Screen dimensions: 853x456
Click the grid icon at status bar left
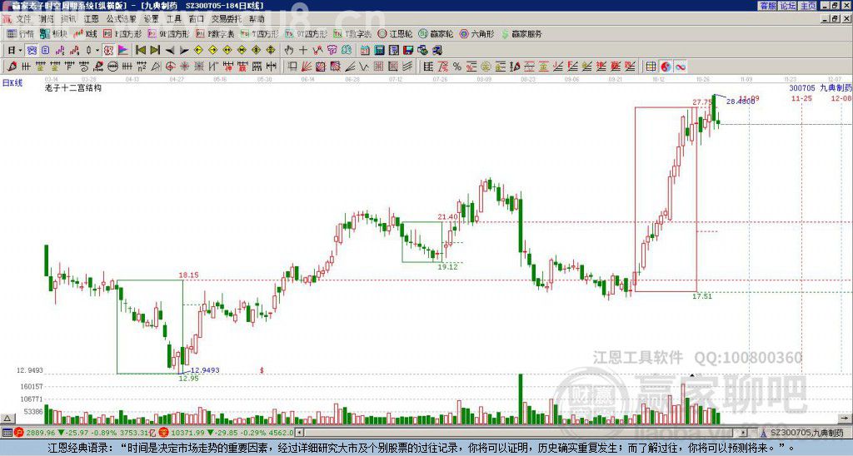[x=7, y=433]
